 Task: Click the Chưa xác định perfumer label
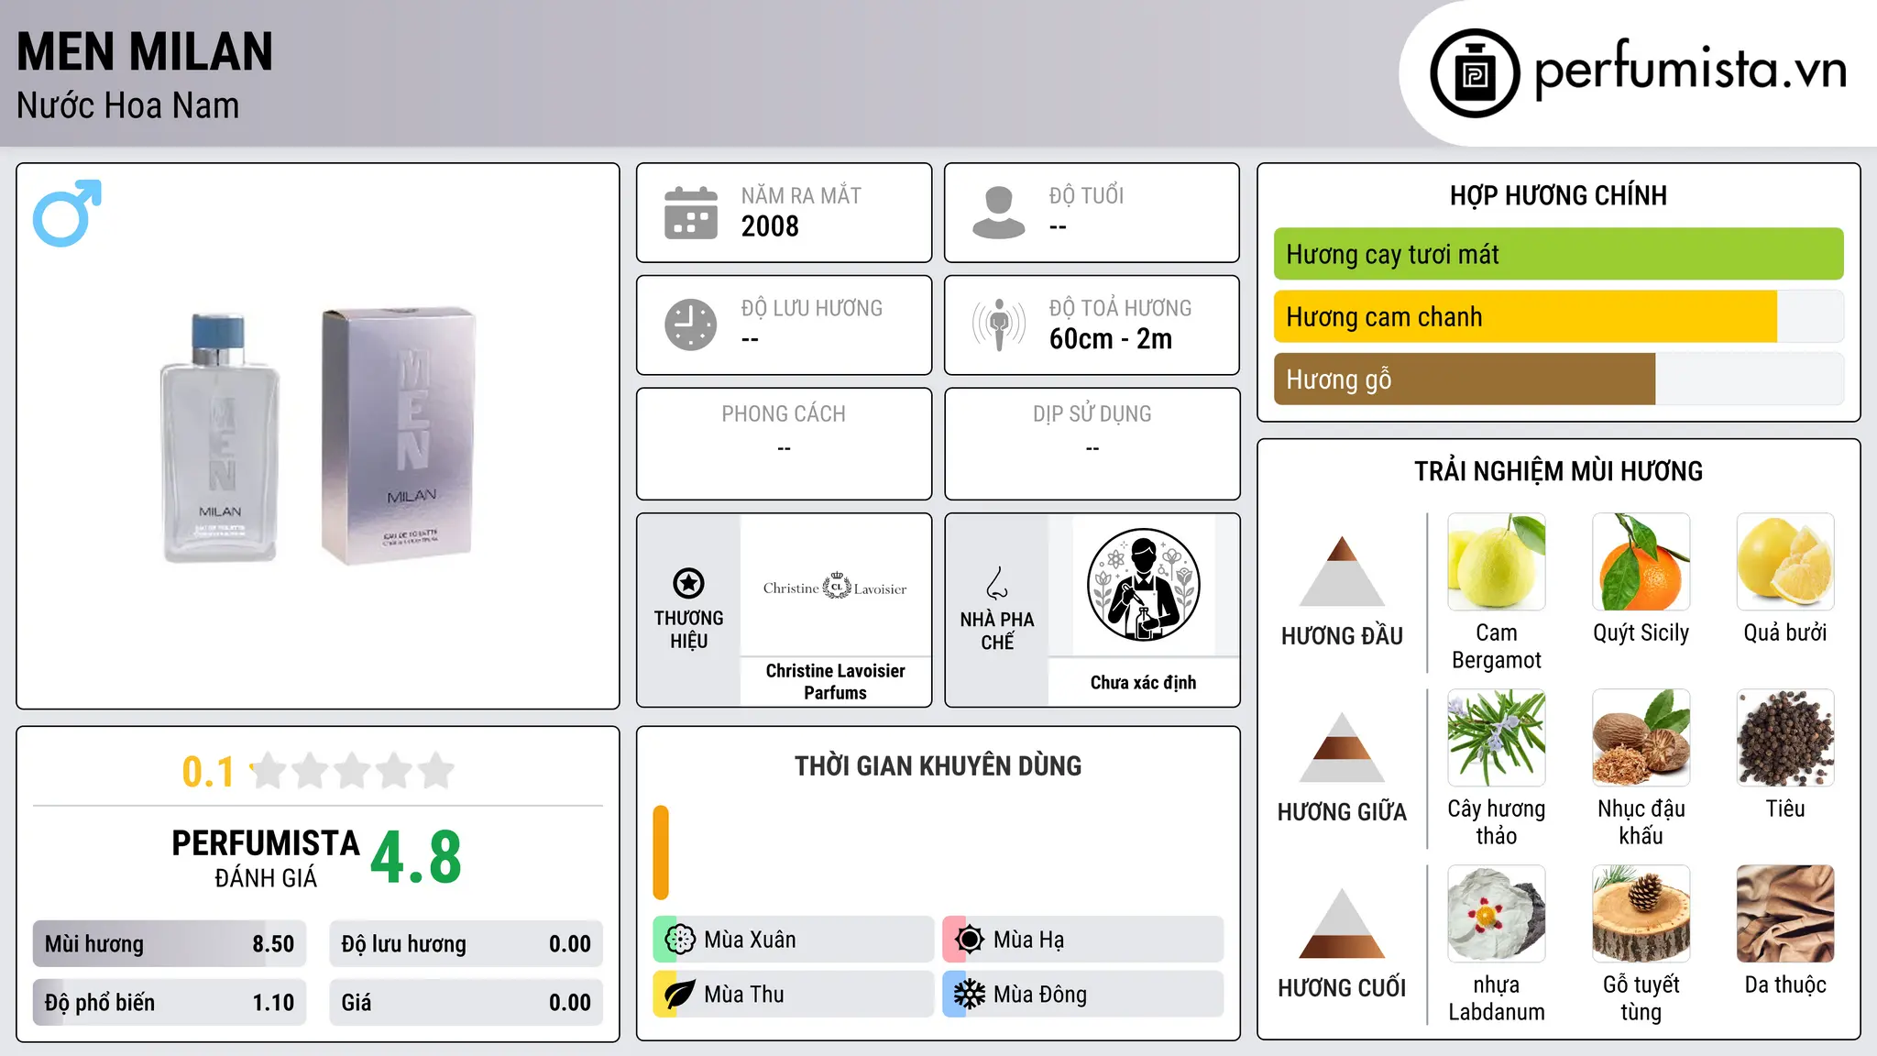click(1143, 682)
